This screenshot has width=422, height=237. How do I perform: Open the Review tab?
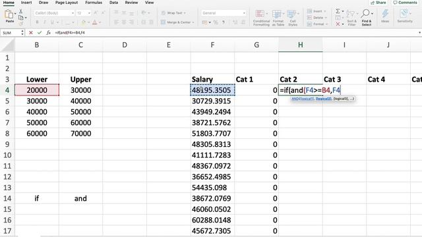click(131, 3)
